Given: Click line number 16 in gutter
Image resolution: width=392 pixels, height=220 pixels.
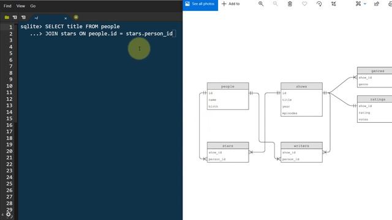Looking at the screenshot, I should point(9,125).
